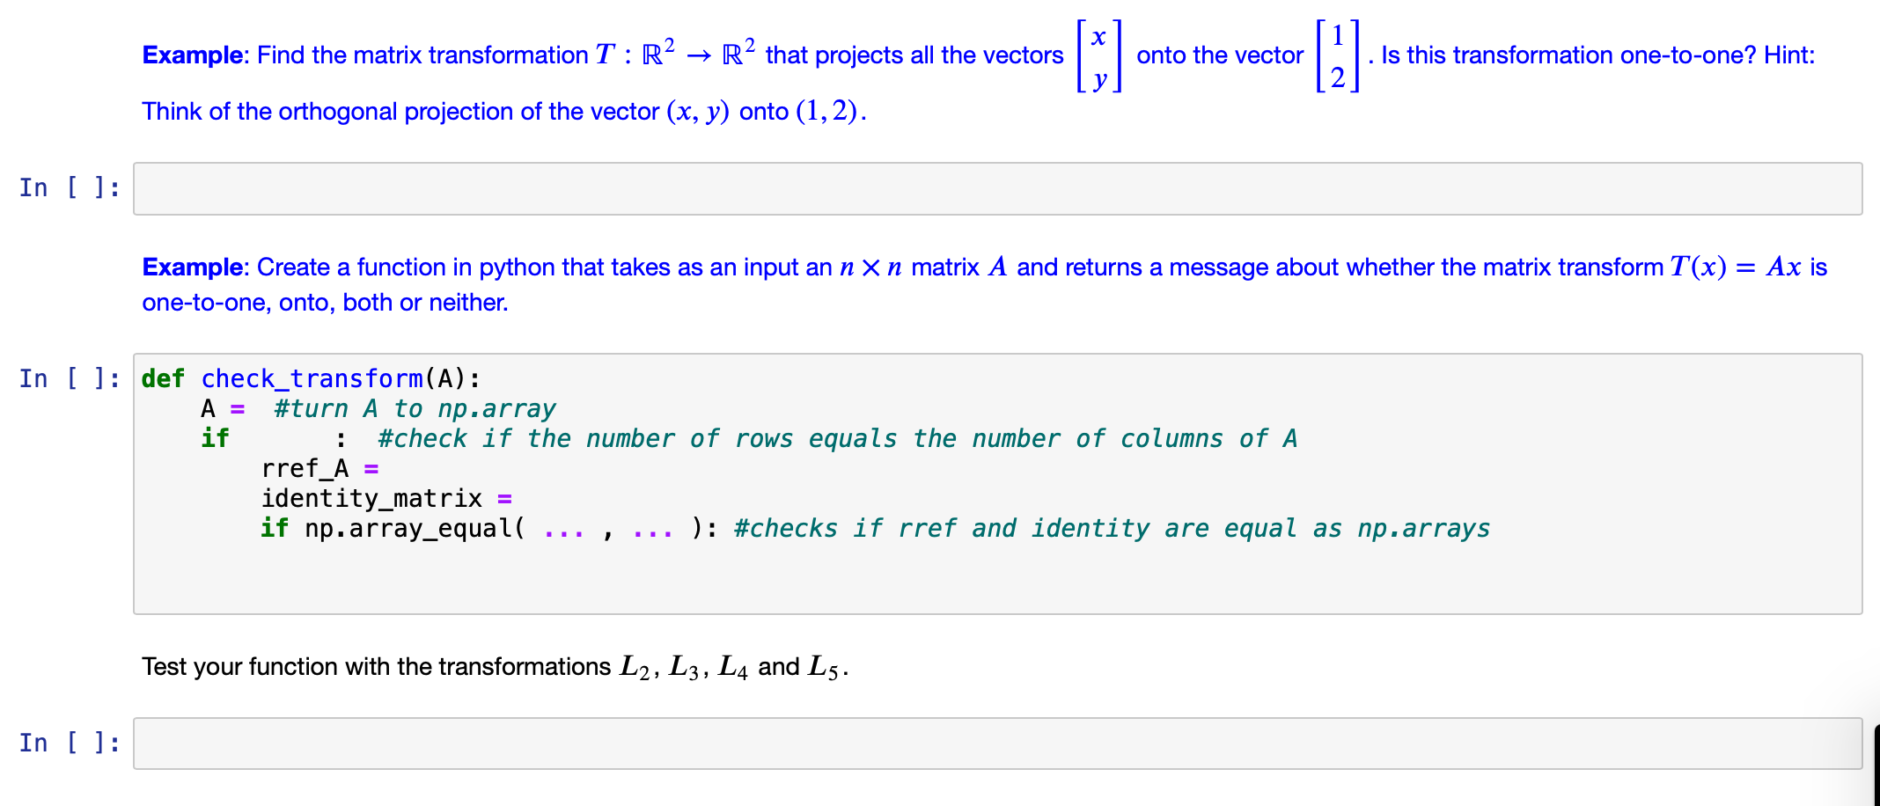Click the one-to-one, onto, both or neither text

(324, 302)
